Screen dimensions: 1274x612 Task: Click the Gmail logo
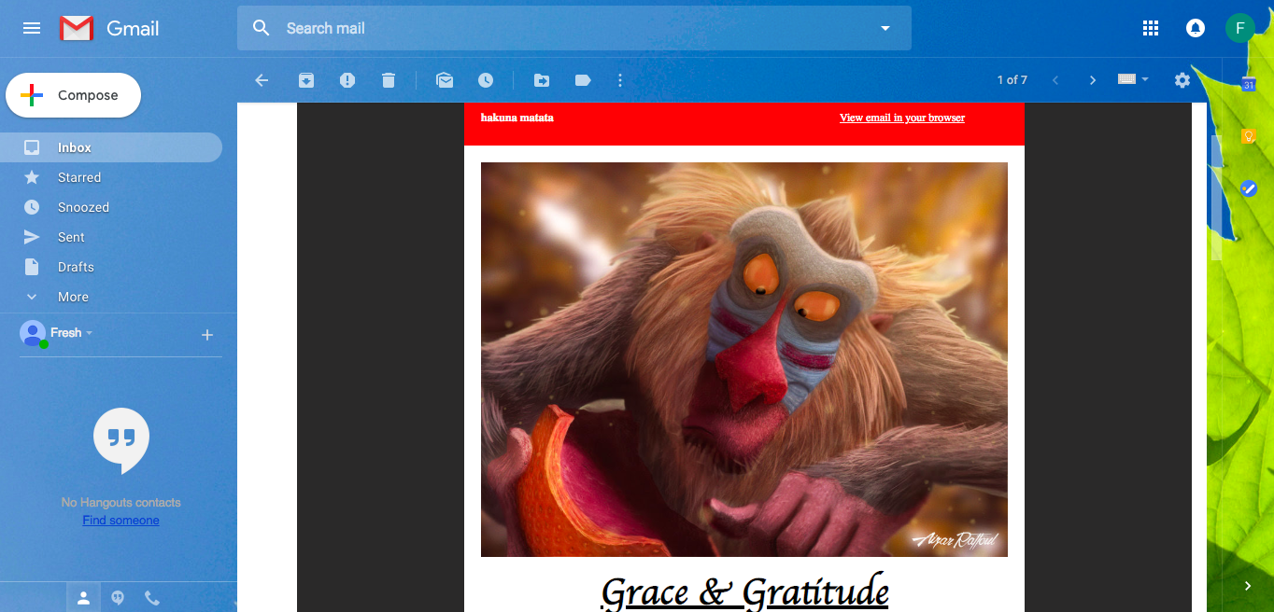[109, 28]
